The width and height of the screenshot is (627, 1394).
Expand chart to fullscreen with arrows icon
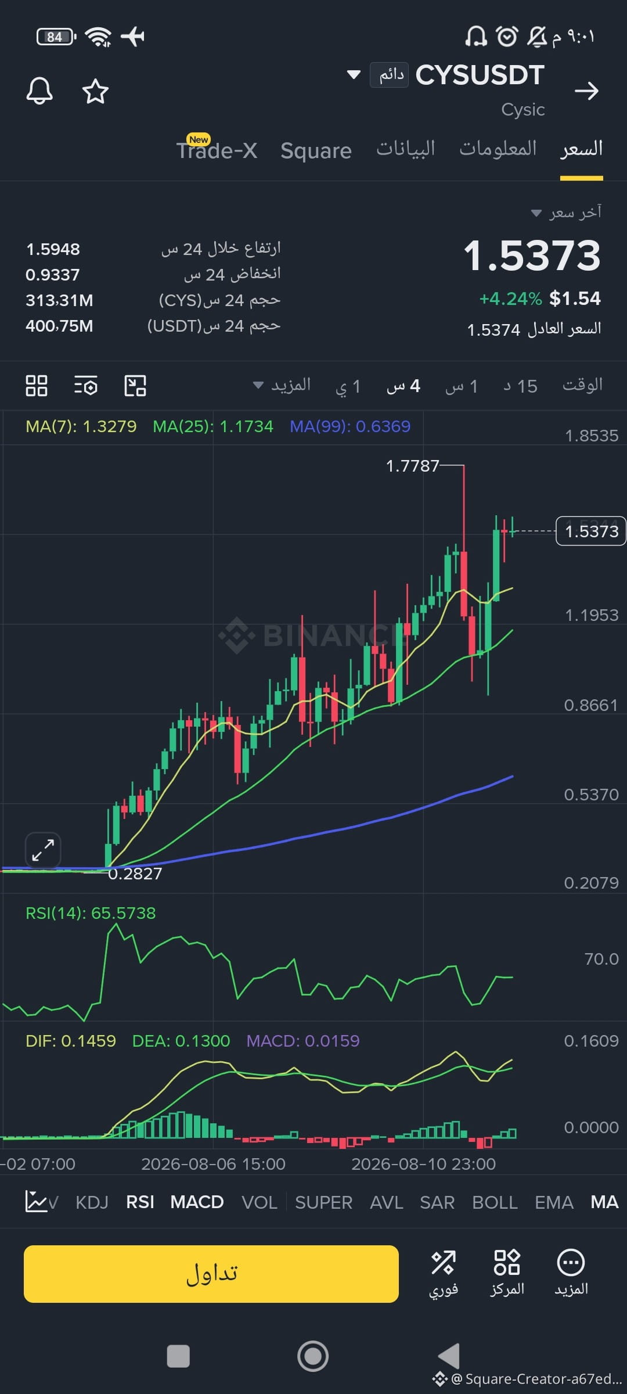(43, 850)
